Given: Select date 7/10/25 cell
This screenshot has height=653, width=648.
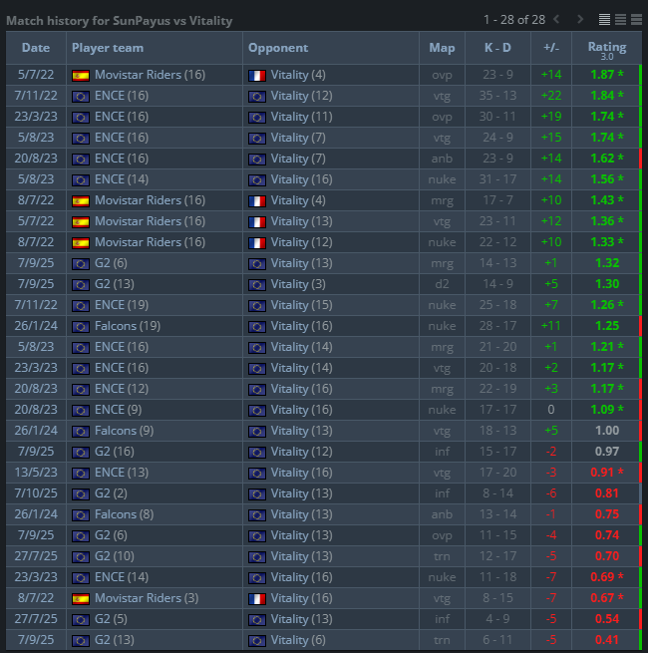Looking at the screenshot, I should (x=36, y=493).
